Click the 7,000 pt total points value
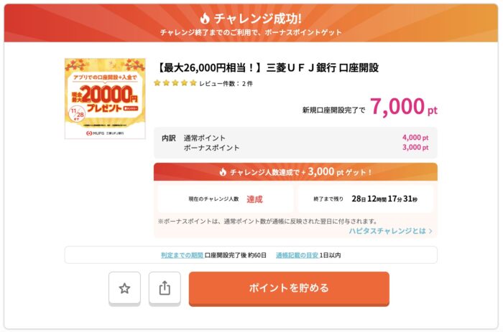Image resolution: width=503 pixels, height=332 pixels. coord(403,107)
